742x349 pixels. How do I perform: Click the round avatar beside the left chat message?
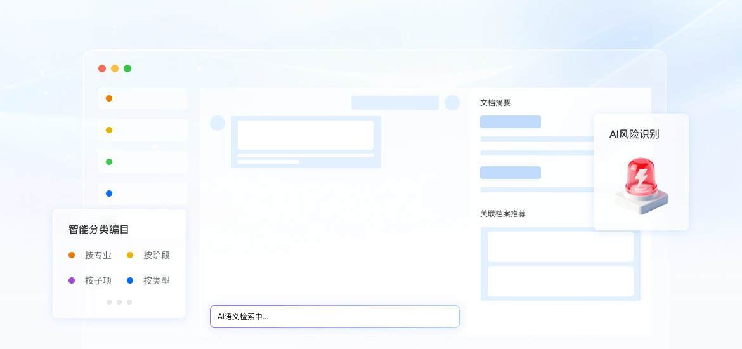[217, 123]
